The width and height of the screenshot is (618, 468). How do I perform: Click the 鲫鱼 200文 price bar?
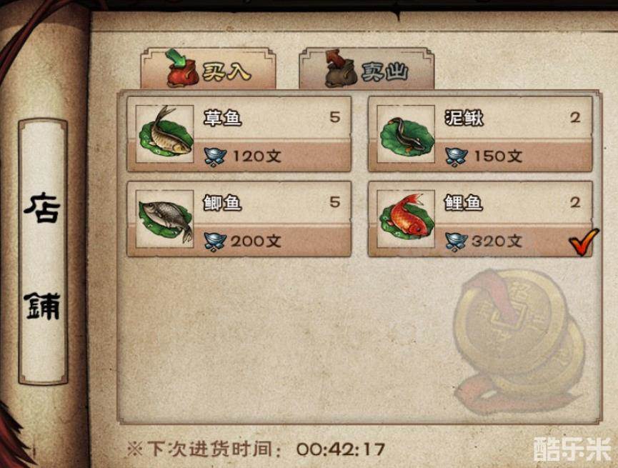tap(239, 241)
